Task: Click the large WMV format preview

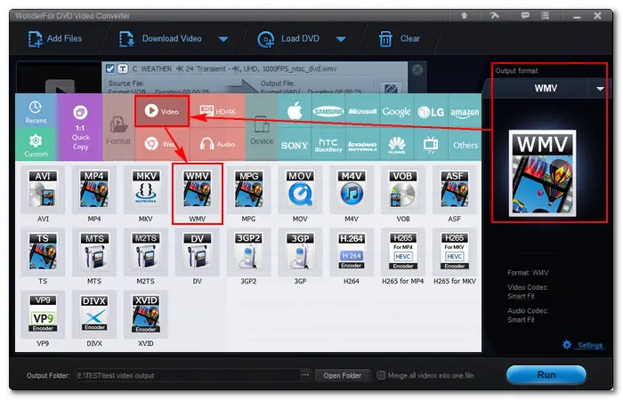Action: click(x=542, y=173)
